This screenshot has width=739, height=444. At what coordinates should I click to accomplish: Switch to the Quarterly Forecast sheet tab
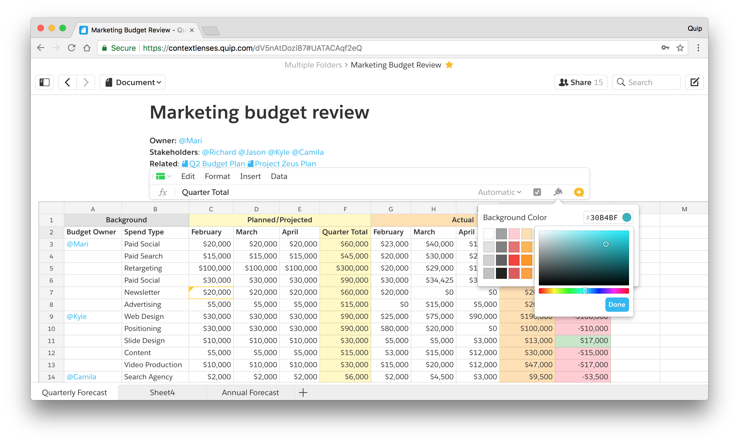[74, 392]
